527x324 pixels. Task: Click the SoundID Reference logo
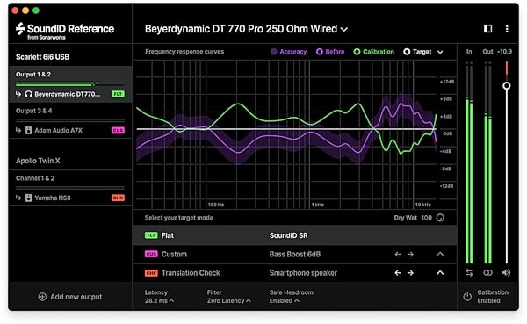65,31
